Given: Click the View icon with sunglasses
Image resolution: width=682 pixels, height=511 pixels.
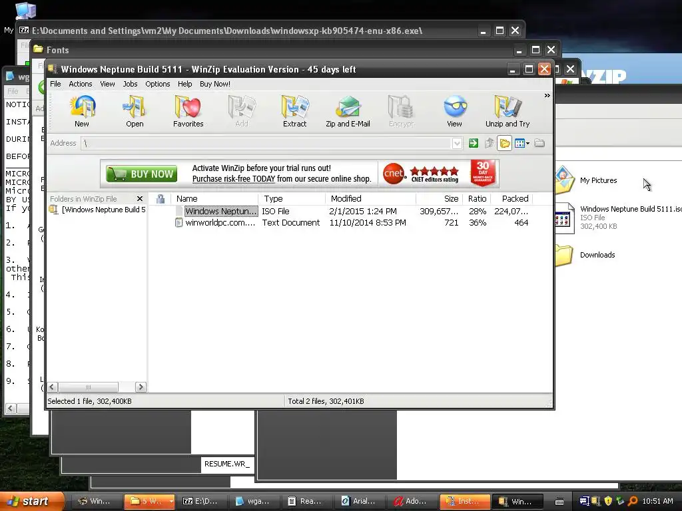Looking at the screenshot, I should point(454,111).
